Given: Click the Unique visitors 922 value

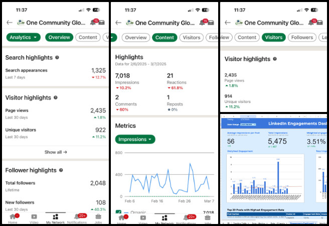Looking at the screenshot, I should (x=100, y=130).
